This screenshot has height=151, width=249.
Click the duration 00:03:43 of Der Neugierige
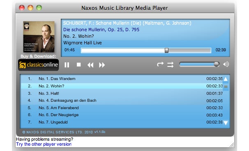pos(214,115)
